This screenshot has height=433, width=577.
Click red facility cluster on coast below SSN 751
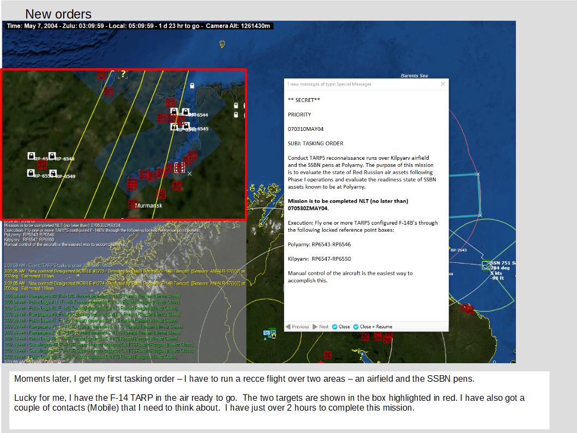pos(467,308)
